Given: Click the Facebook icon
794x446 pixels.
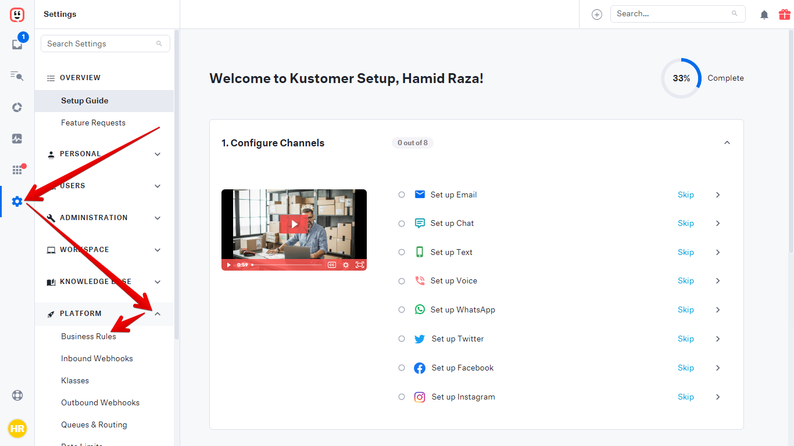Looking at the screenshot, I should (x=420, y=368).
